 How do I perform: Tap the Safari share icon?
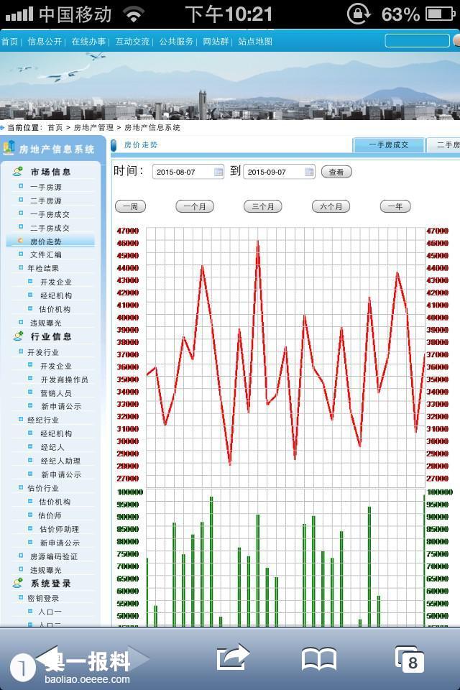[232, 658]
